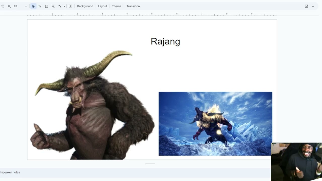Select the Text box tool

click(x=40, y=6)
